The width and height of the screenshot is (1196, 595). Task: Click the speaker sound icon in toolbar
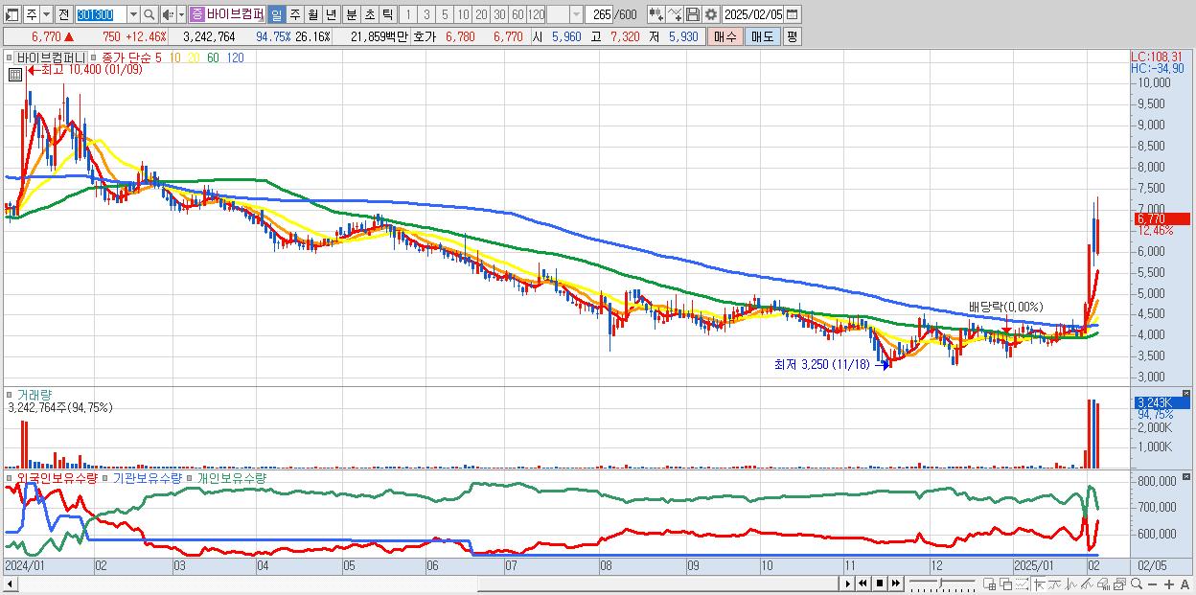pos(168,14)
